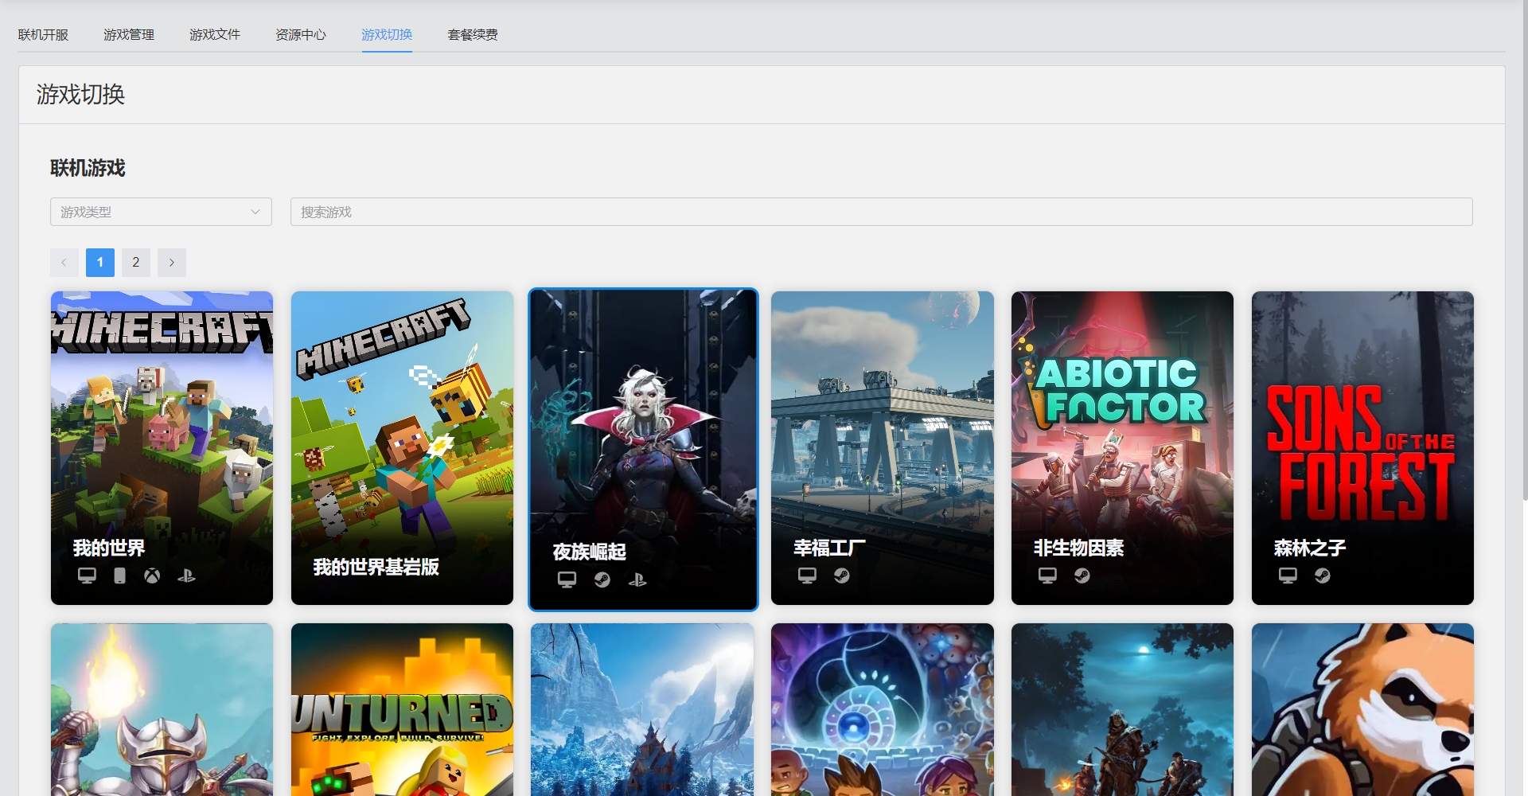The width and height of the screenshot is (1528, 796).
Task: Go to the next page with the right chevron
Action: pos(172,263)
